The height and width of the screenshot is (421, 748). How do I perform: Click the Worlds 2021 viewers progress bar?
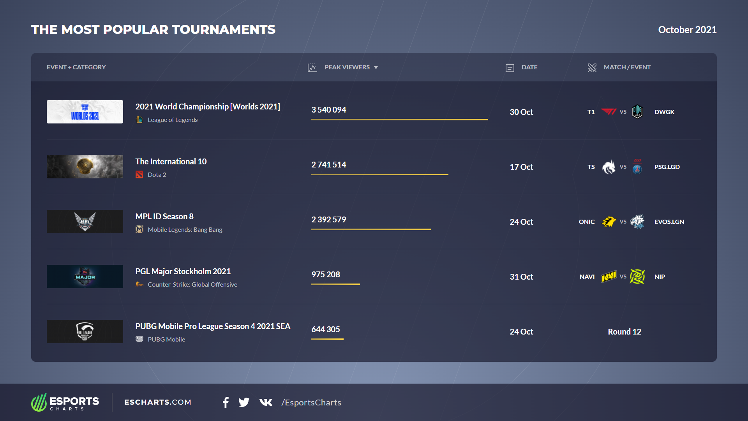tap(399, 120)
